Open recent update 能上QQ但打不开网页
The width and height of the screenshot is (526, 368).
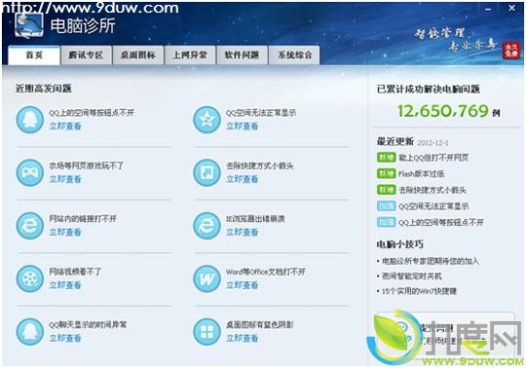pyautogui.click(x=433, y=158)
